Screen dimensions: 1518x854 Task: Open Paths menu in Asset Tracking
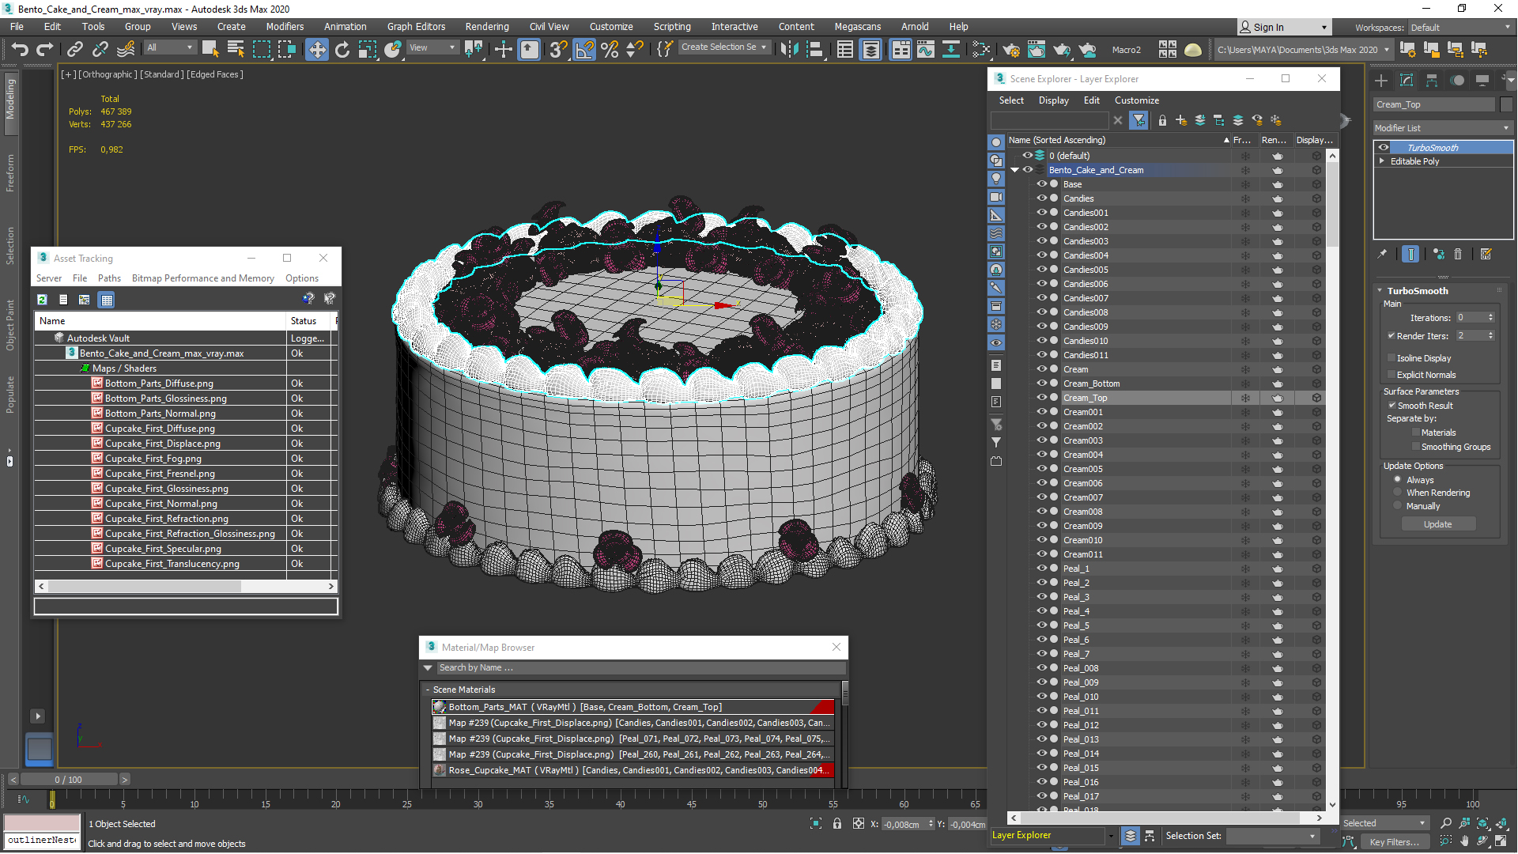coord(109,278)
